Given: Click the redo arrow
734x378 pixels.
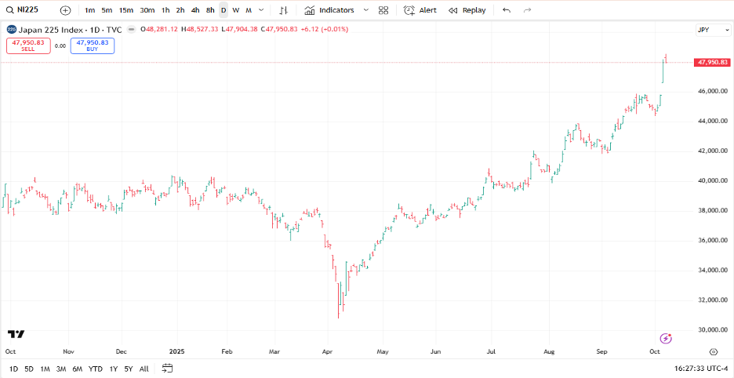Looking at the screenshot, I should (x=527, y=10).
